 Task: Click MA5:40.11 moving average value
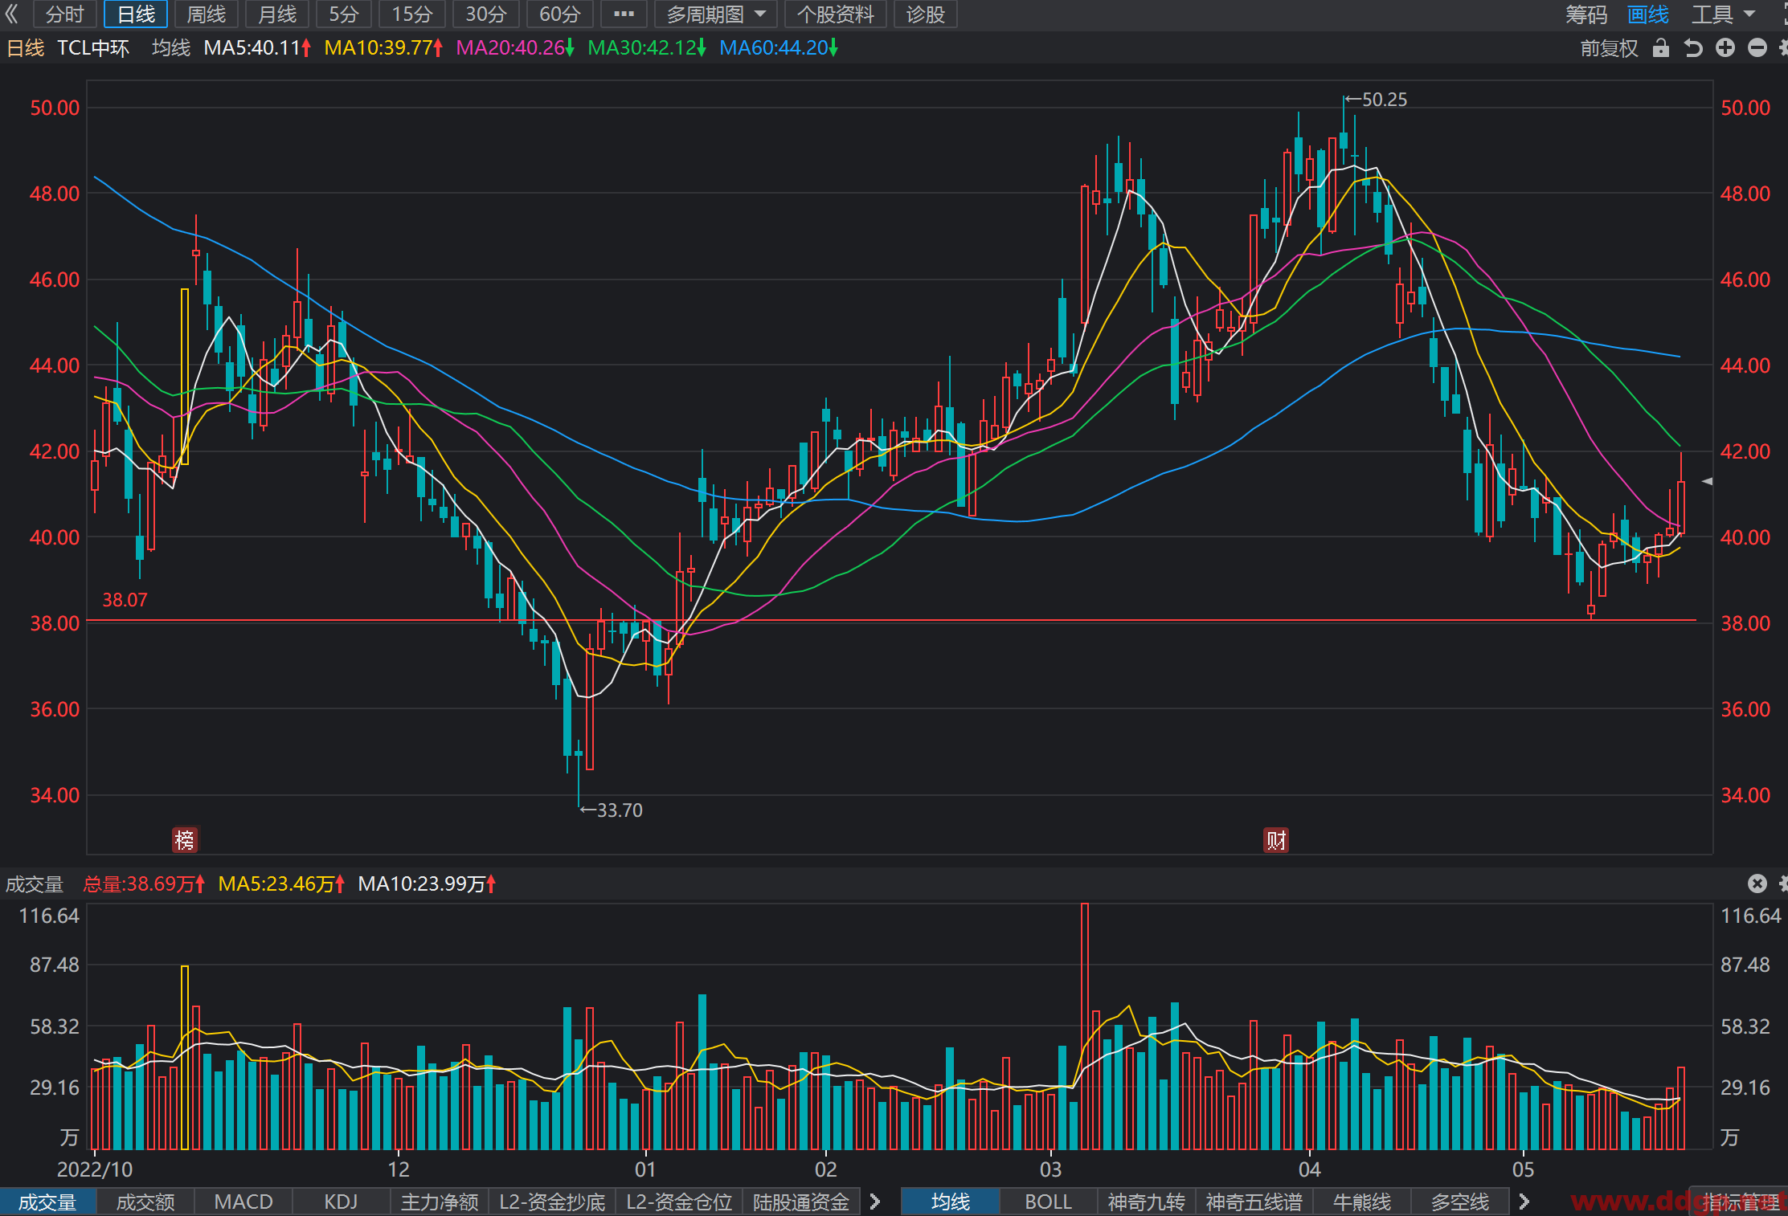[256, 48]
